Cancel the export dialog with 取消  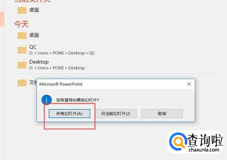point(162,114)
